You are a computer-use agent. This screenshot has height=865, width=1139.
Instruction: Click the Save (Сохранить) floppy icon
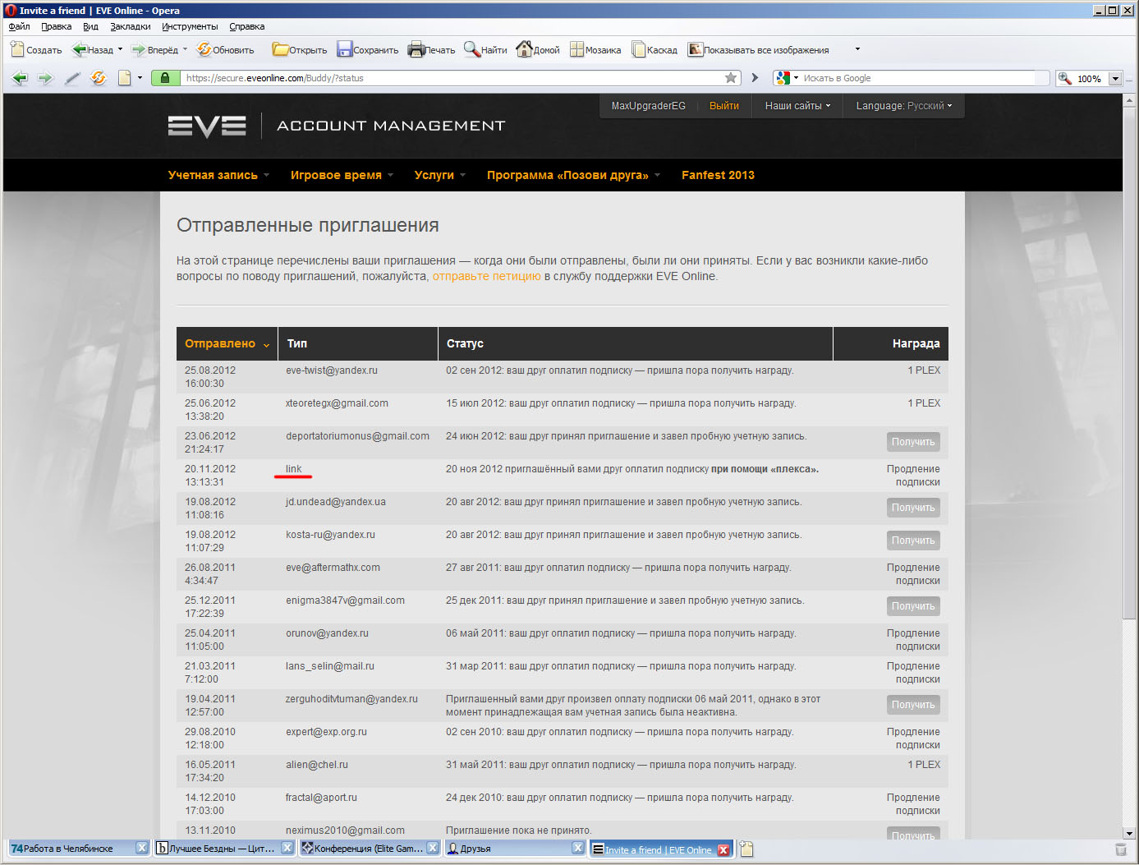coord(345,50)
